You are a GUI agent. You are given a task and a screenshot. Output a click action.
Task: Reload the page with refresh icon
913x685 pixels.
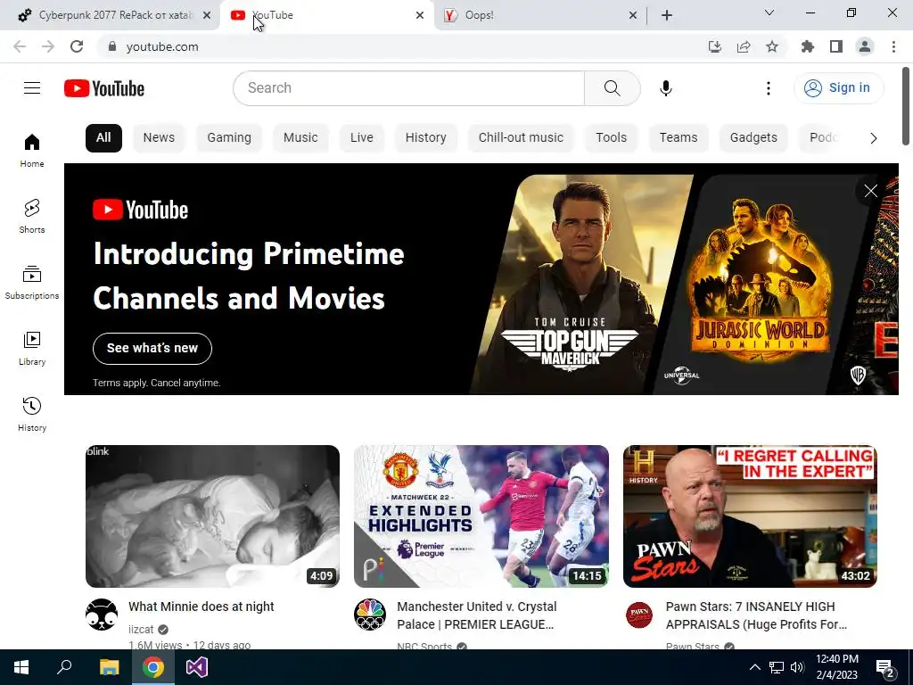pyautogui.click(x=77, y=46)
